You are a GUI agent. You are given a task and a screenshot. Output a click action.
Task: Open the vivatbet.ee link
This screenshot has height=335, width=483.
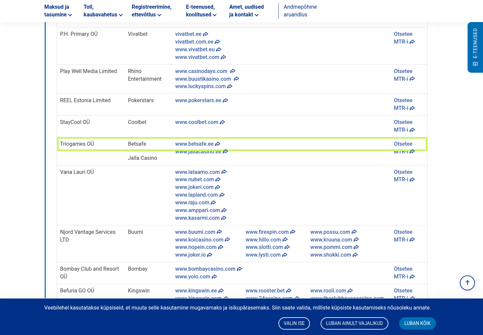(192, 34)
